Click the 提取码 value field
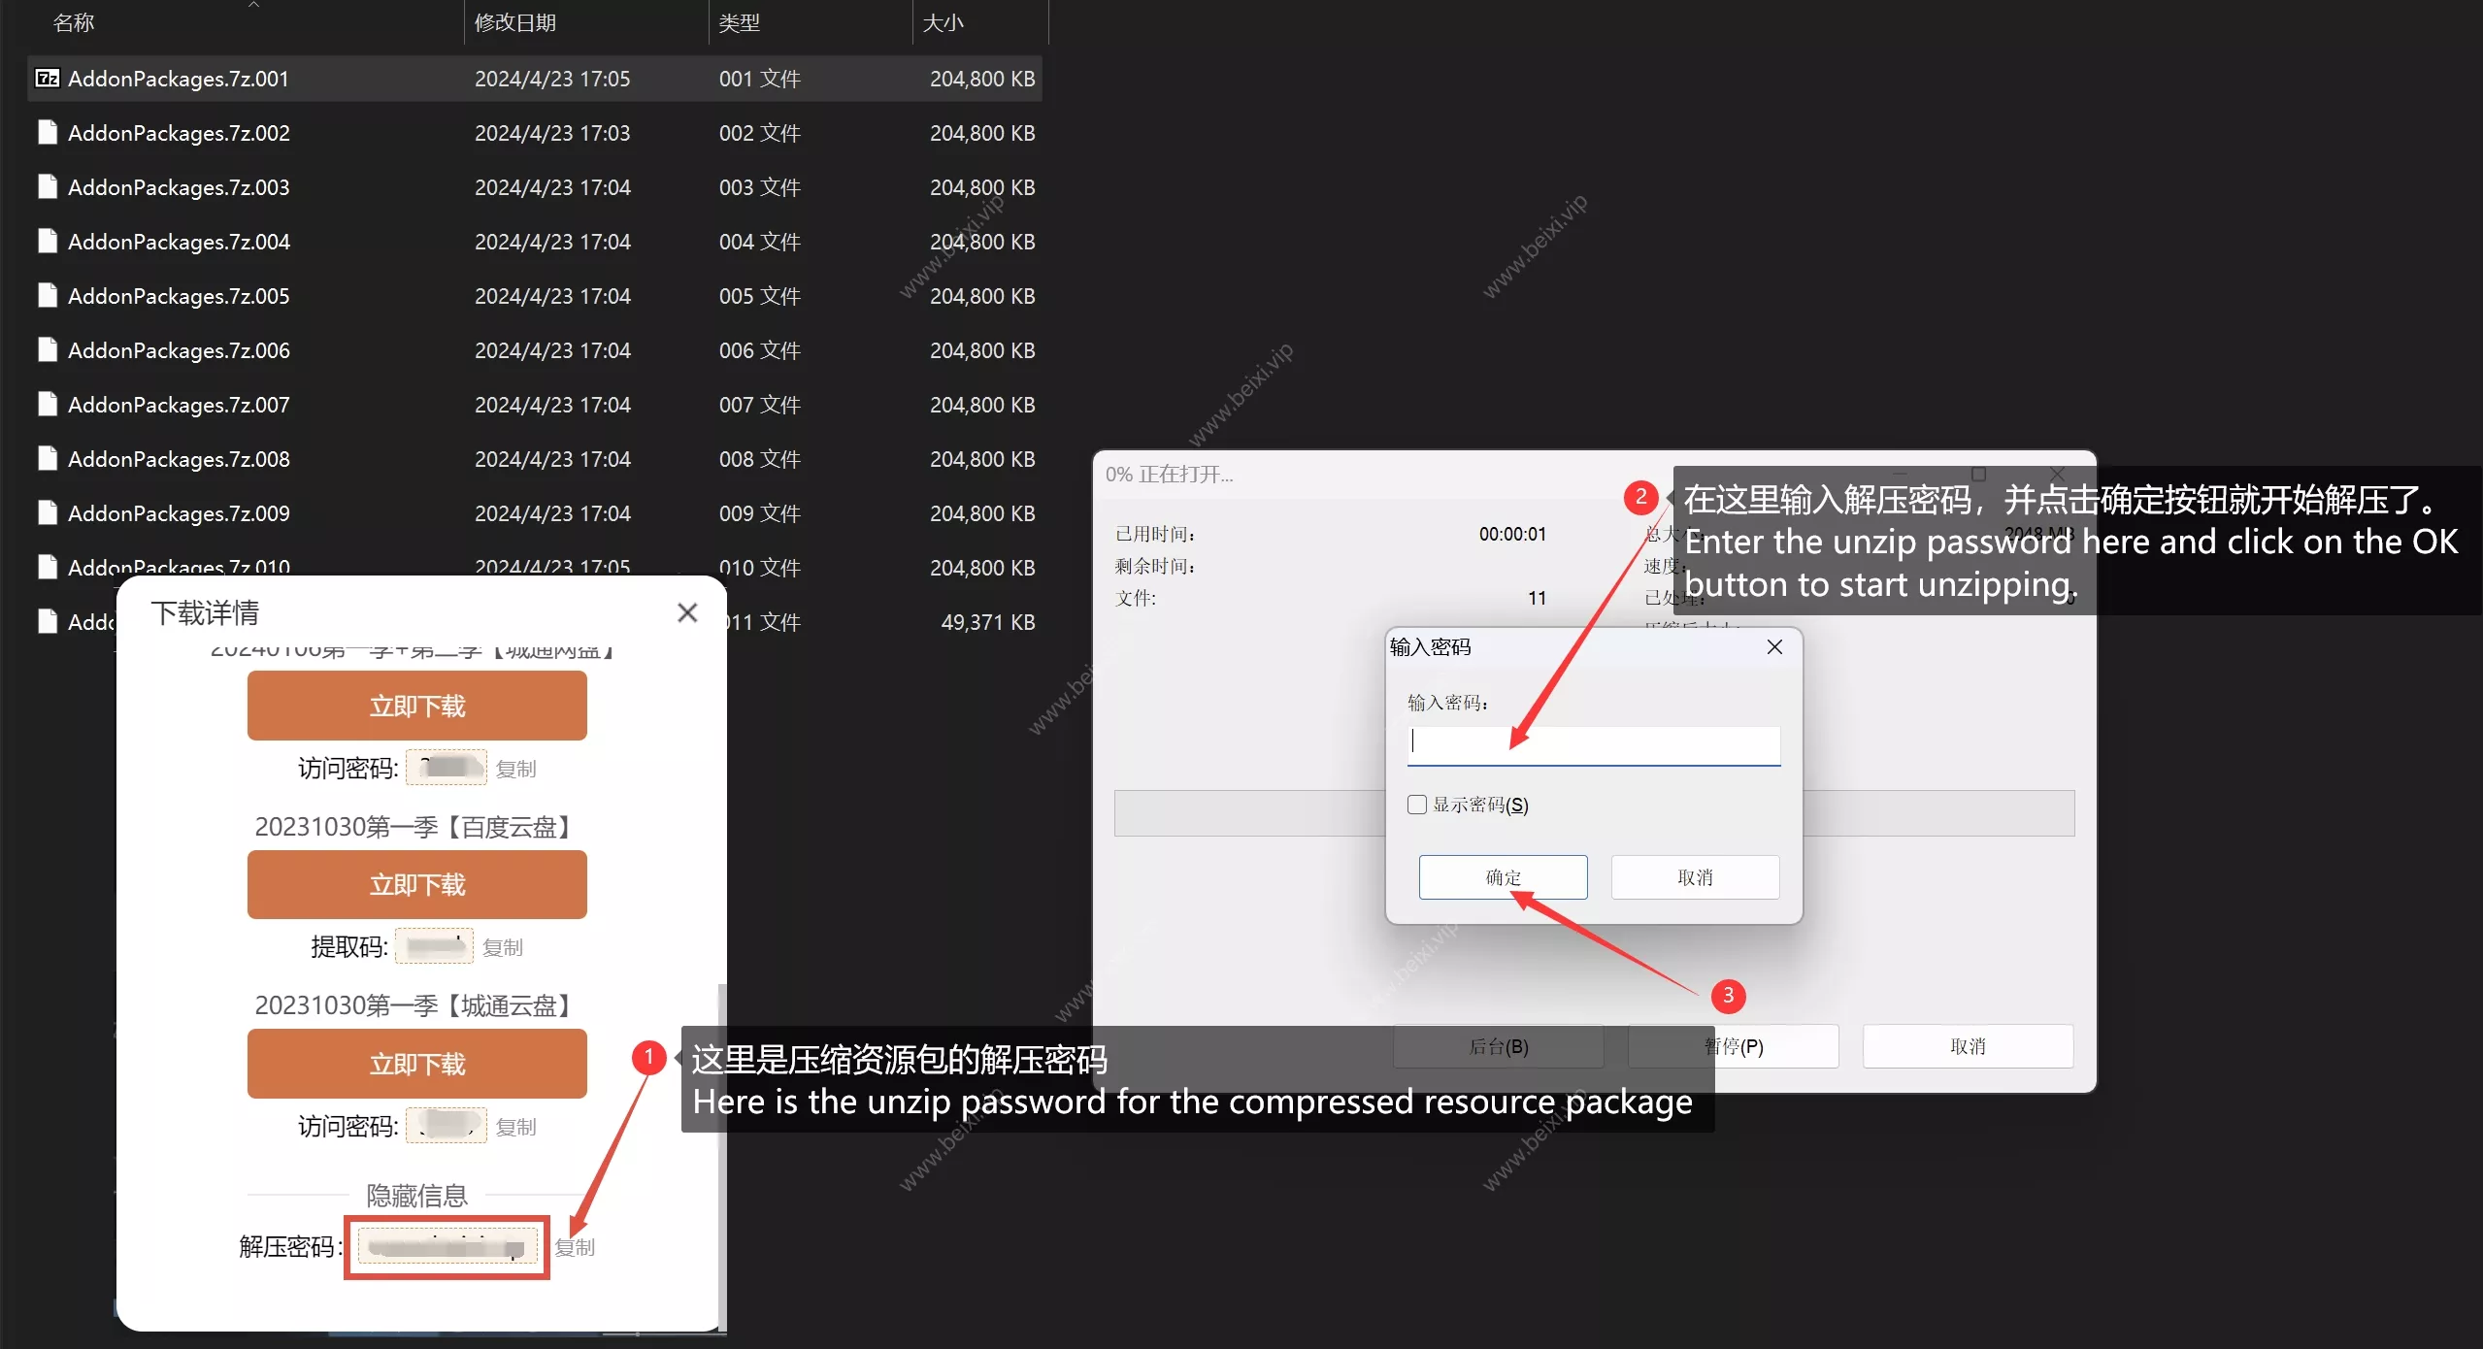2483x1349 pixels. [x=434, y=946]
